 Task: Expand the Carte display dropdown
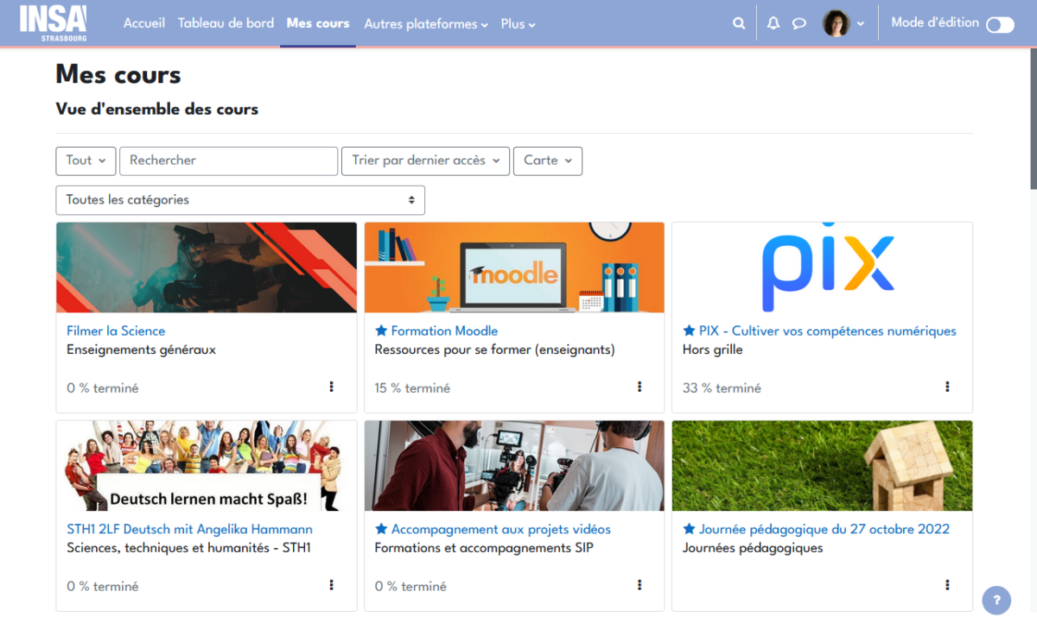coord(548,160)
